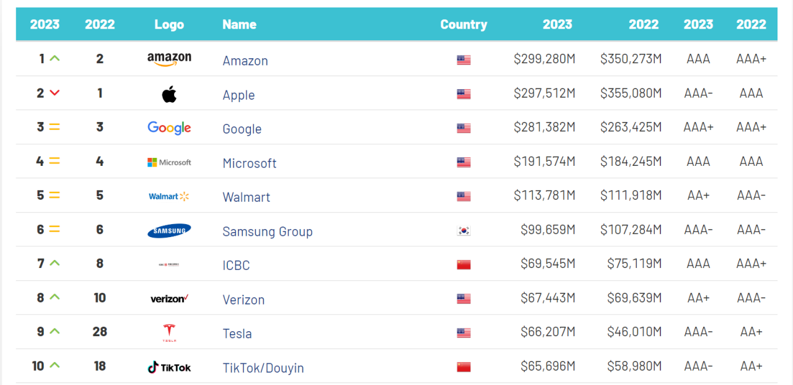Screen dimensions: 793x385
Task: Click the Walmart logo icon
Action: [169, 196]
